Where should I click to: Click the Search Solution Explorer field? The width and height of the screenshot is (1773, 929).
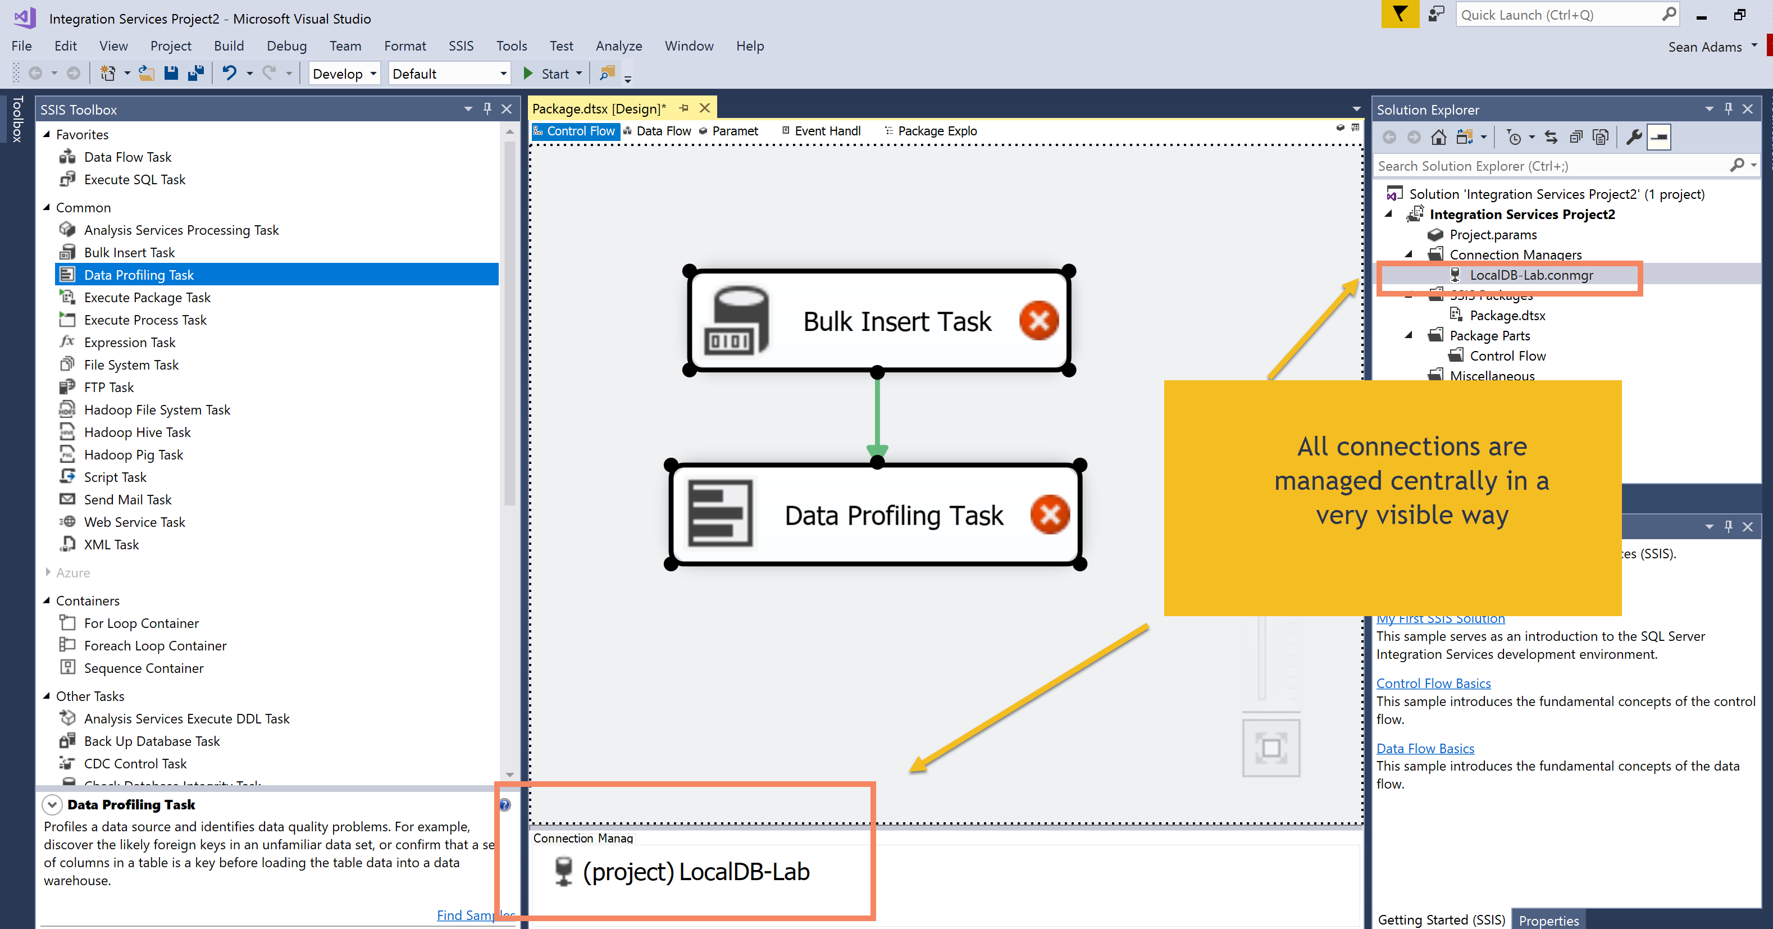pos(1548,165)
